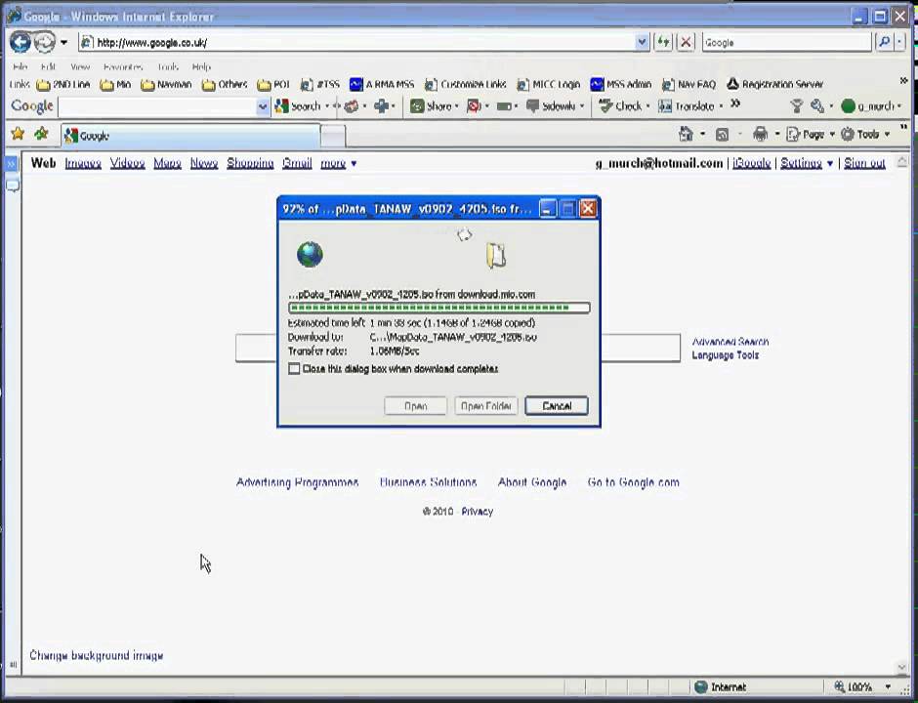Image resolution: width=918 pixels, height=703 pixels.
Task: Click the IE search box field
Action: click(x=786, y=42)
